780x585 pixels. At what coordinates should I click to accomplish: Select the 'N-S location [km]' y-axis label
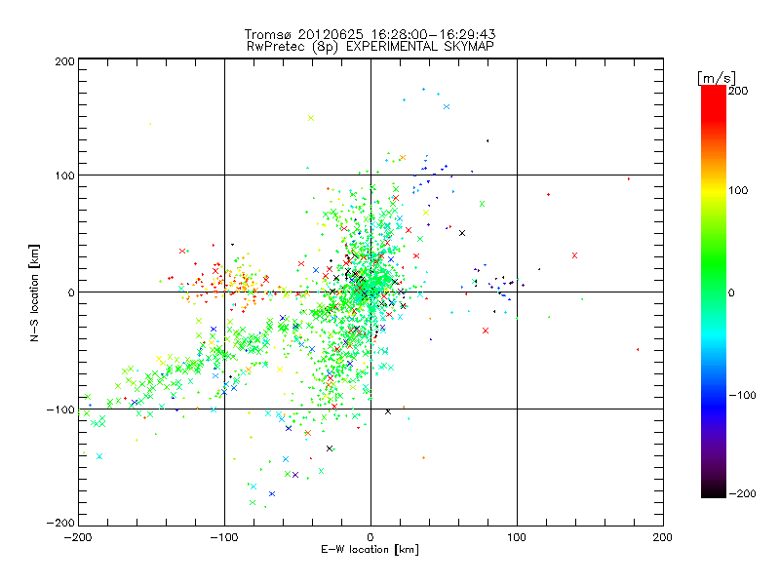(34, 292)
